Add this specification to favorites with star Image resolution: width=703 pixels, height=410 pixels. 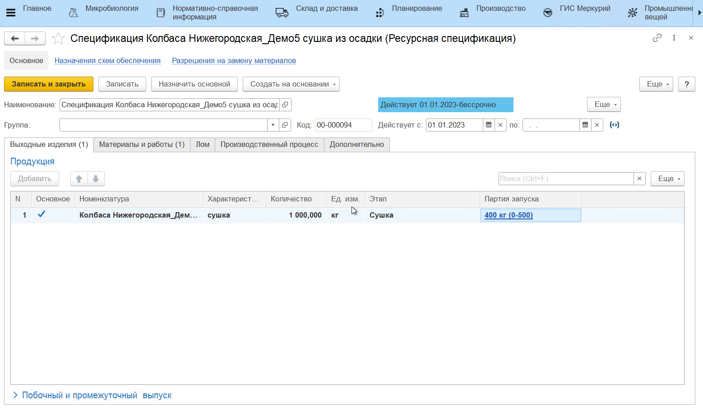[x=58, y=39]
